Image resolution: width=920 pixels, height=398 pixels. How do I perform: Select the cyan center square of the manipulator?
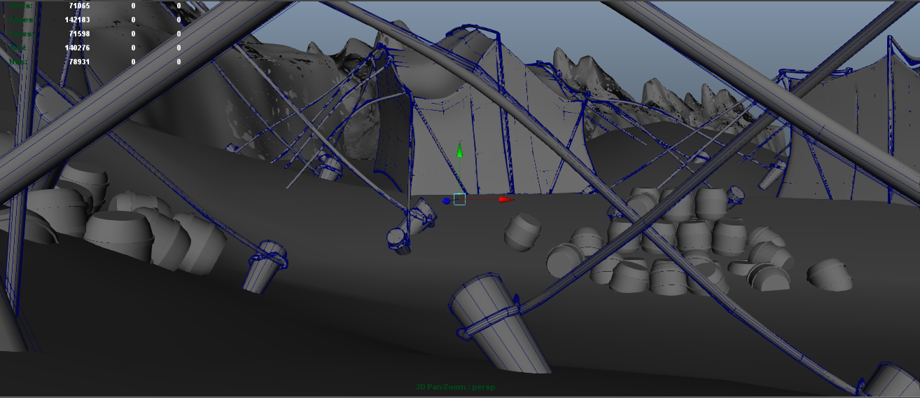(x=459, y=200)
